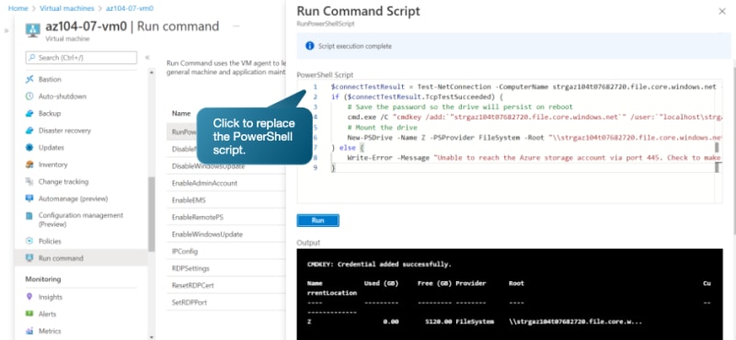Go to Virtual machines breadcrumb link
The image size is (736, 340).
(x=66, y=8)
